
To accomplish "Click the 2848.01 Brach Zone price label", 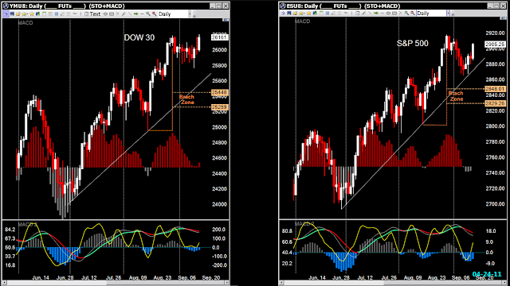I will [x=495, y=89].
